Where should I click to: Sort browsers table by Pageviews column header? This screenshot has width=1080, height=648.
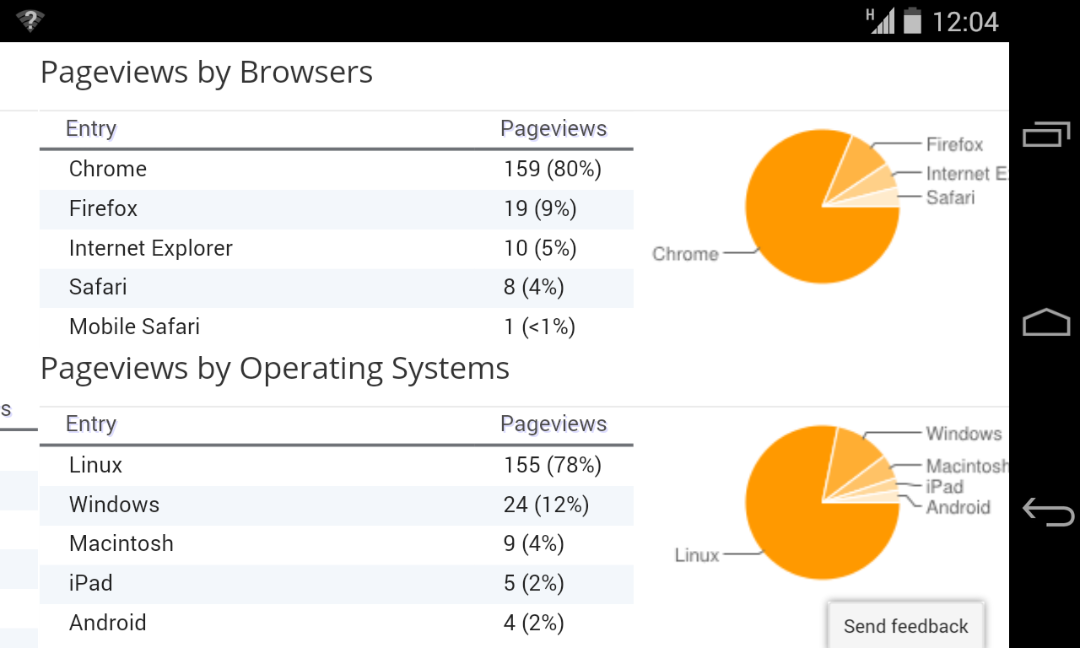point(553,129)
